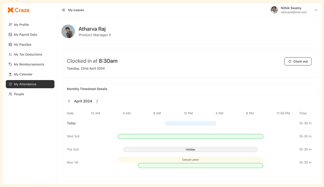Click the sahil.patil@mail.com email text
The height and width of the screenshot is (187, 324).
click(x=294, y=12)
